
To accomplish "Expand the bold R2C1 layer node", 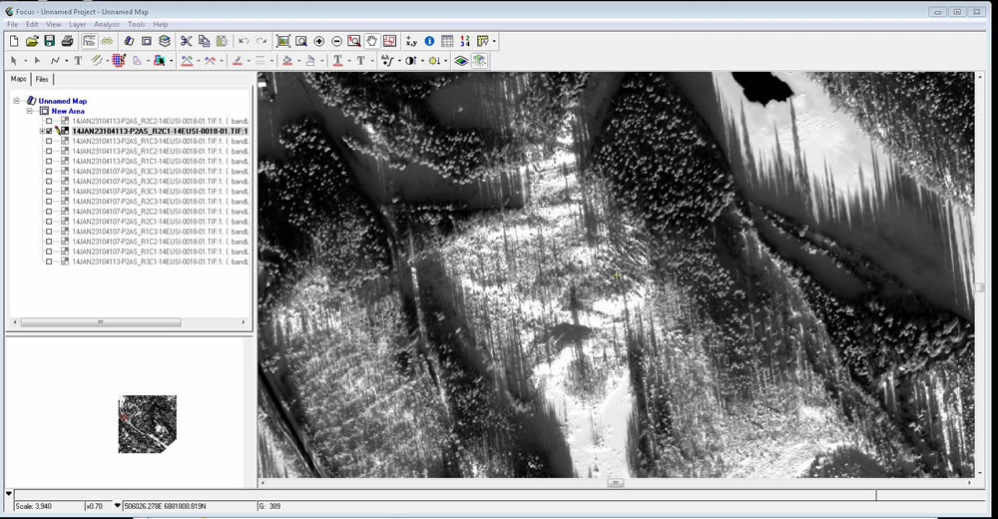I will [41, 131].
